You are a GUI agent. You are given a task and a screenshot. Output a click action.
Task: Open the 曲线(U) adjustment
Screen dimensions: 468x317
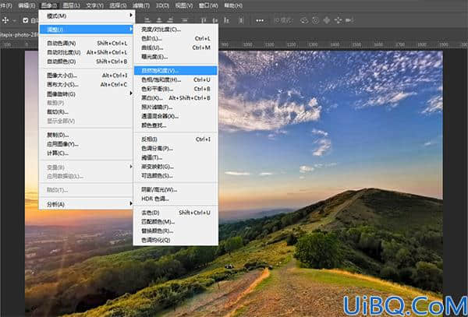[x=175, y=48]
